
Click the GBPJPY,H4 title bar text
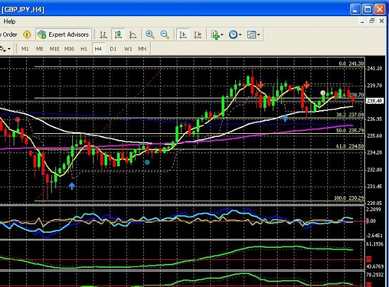[23, 10]
